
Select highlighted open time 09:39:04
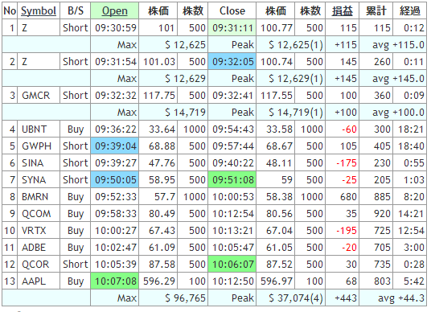[x=115, y=146]
